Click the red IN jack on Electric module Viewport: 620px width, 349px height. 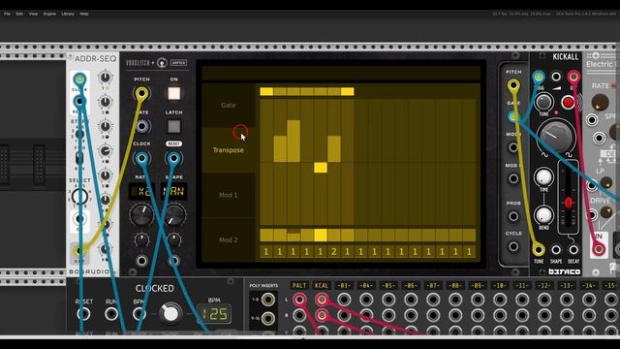599,249
